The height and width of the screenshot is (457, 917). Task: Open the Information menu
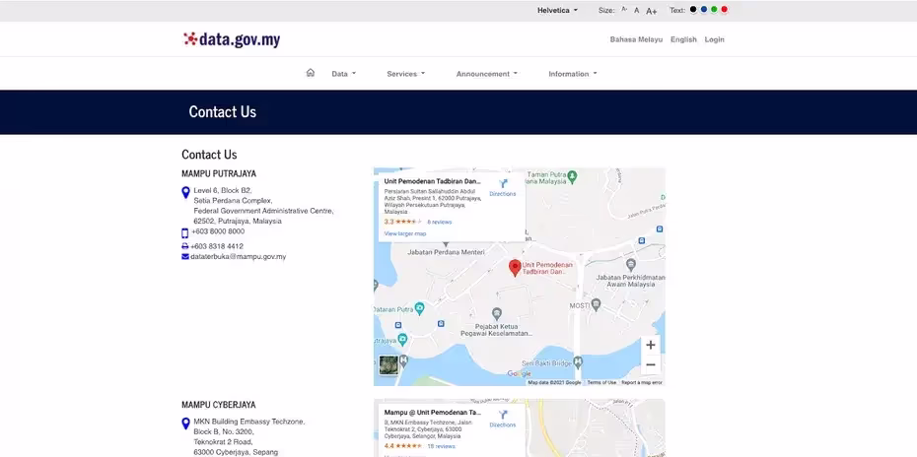(x=572, y=74)
